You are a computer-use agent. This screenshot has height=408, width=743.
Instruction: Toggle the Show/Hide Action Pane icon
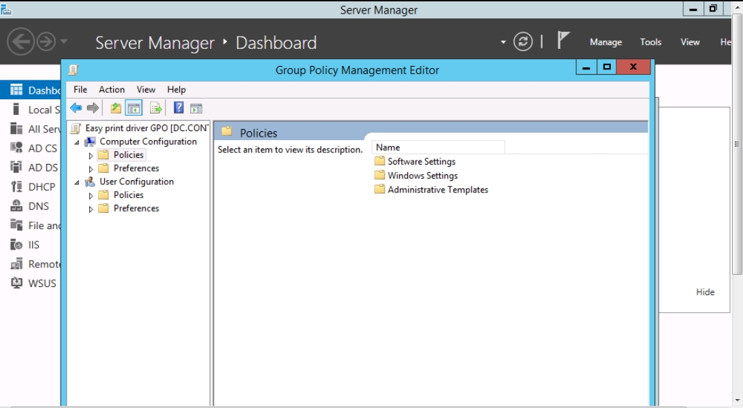click(x=196, y=108)
